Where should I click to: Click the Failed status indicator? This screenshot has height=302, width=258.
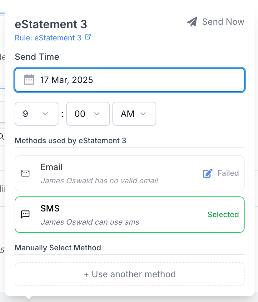coord(228,173)
